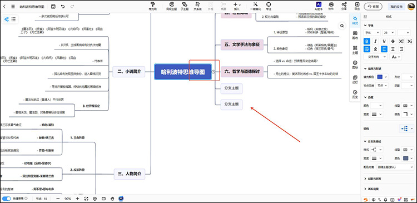Click the blue fill color swatch
The image size is (417, 203).
[380, 77]
